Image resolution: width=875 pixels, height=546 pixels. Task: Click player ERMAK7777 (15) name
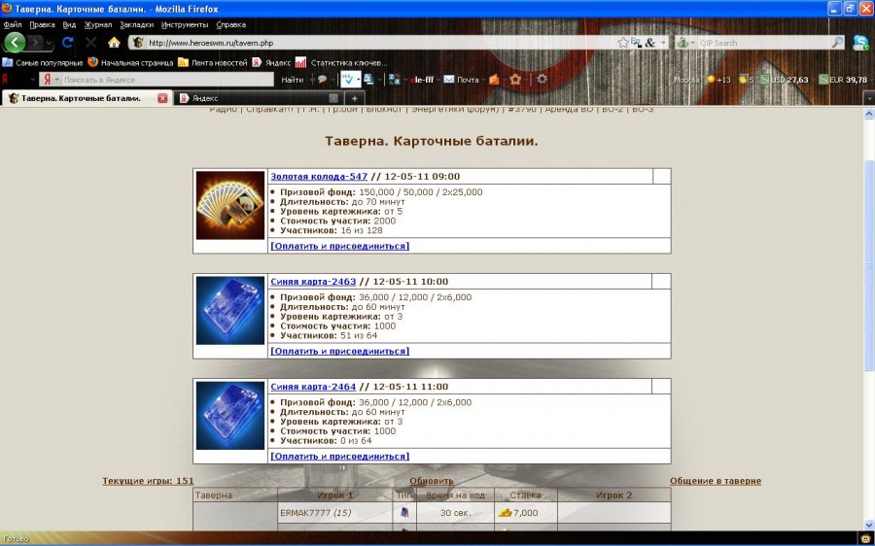click(315, 513)
